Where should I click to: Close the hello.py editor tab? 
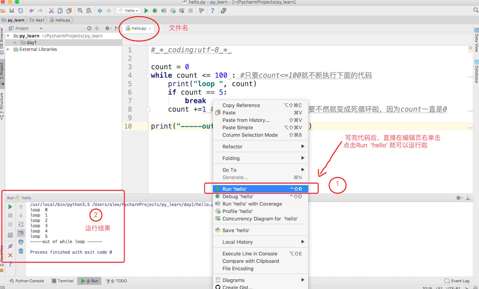(150, 29)
